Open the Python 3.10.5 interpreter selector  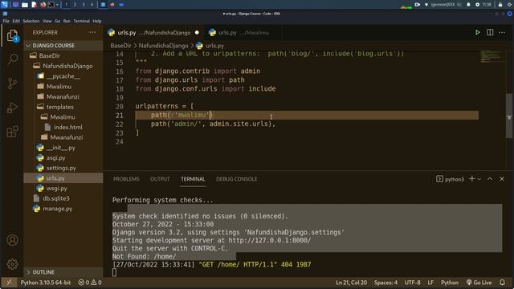46,282
